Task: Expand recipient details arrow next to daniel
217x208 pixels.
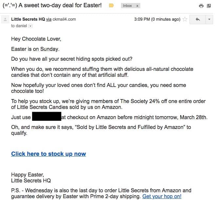Action: pos(30,26)
